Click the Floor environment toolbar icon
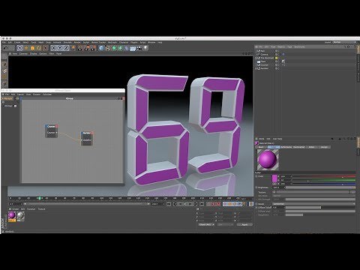The width and height of the screenshot is (360, 270). point(133,48)
